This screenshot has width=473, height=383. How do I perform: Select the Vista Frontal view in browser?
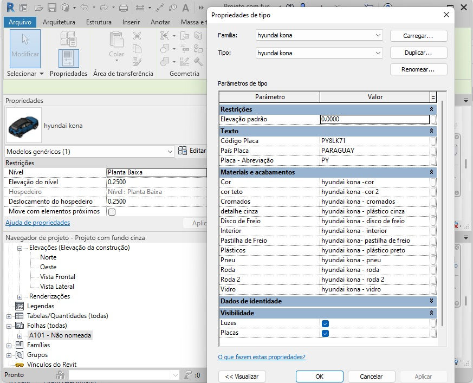[57, 277]
